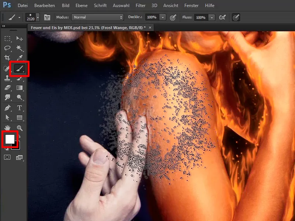Select the Clone Stamp tool
Viewport: 295px width, 221px height.
point(7,78)
